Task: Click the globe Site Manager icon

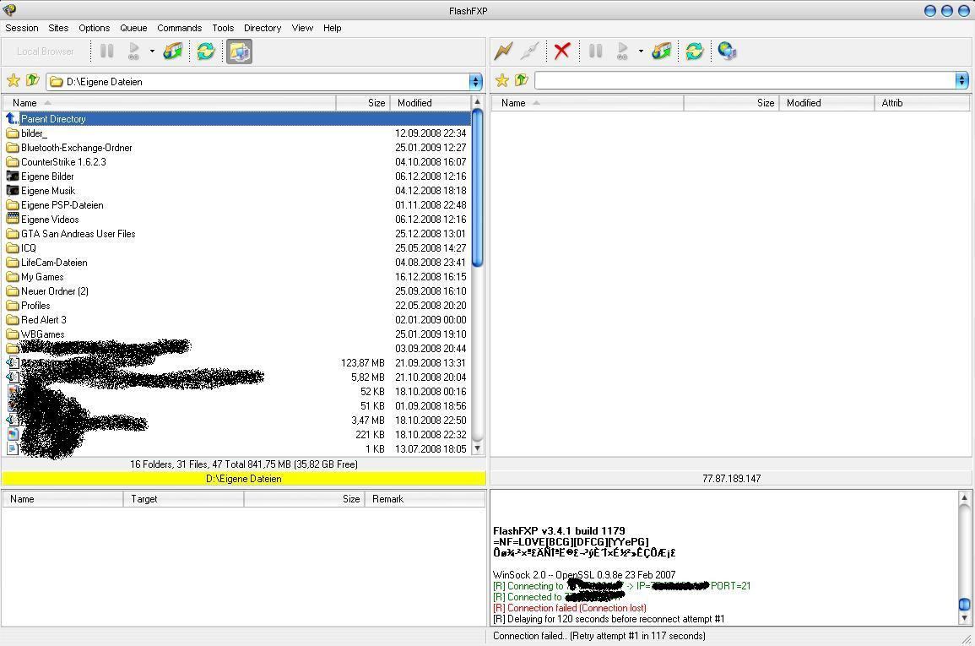Action: [727, 51]
